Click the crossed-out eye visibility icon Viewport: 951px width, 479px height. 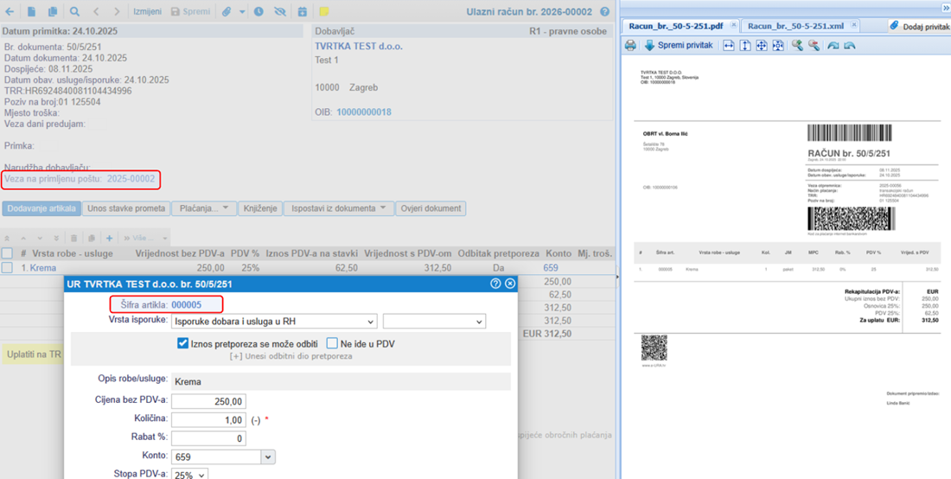click(279, 11)
